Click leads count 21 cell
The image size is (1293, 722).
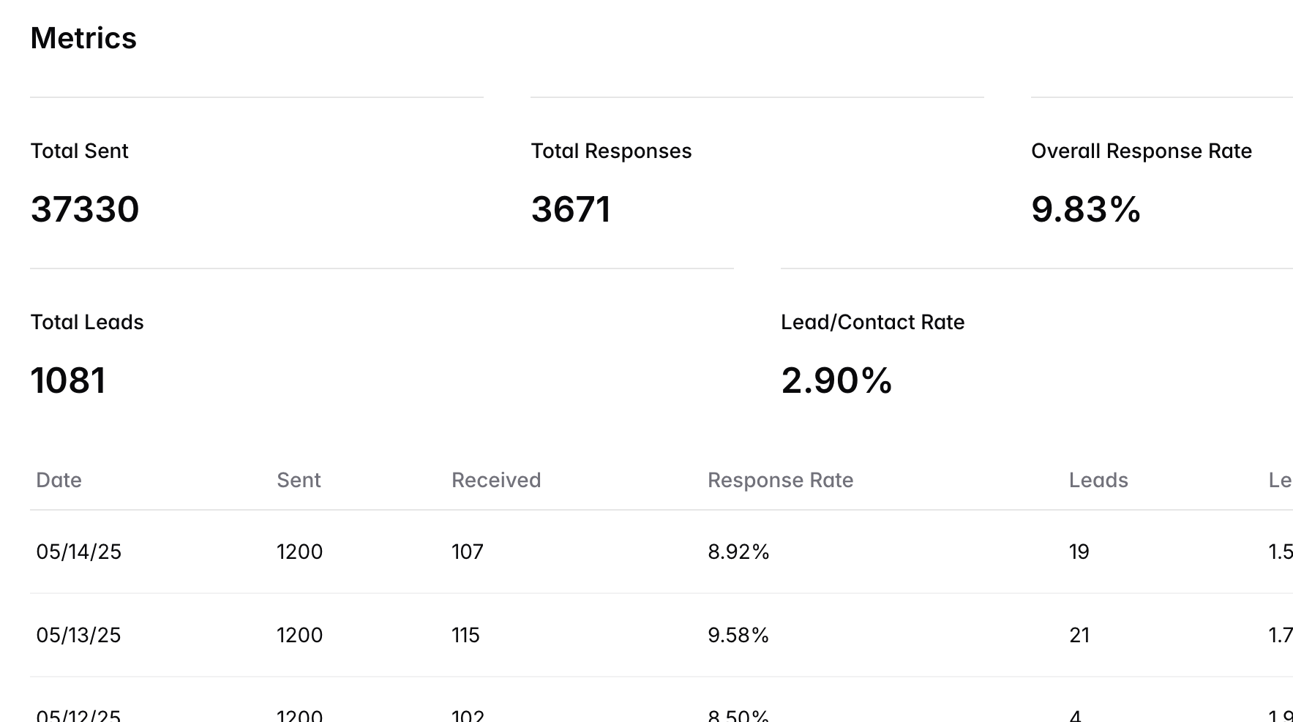[1079, 635]
